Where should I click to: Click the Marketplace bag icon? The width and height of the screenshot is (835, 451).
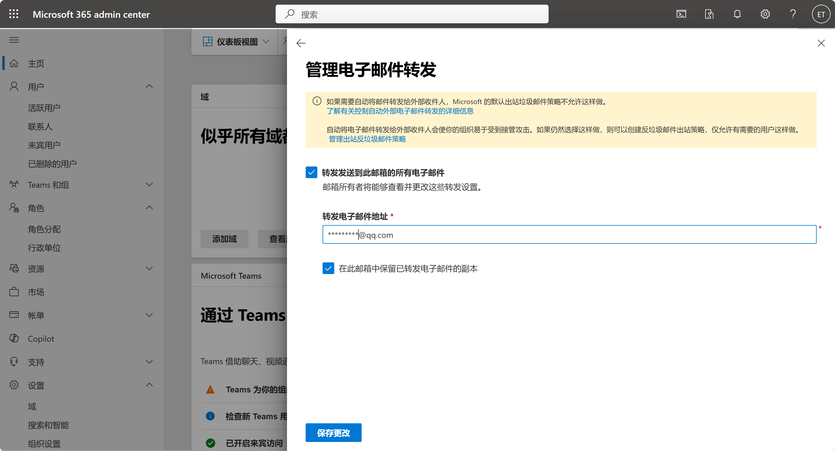click(14, 292)
